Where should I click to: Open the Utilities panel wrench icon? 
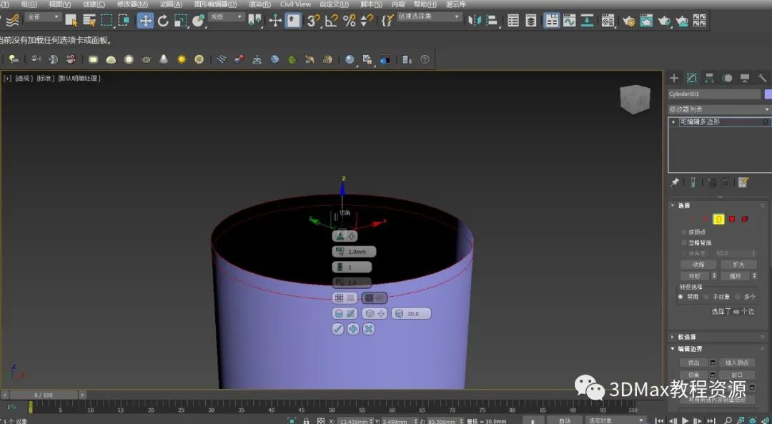[762, 78]
